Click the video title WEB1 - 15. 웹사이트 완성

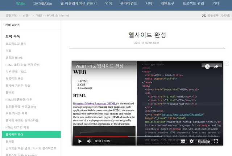pos(99,66)
